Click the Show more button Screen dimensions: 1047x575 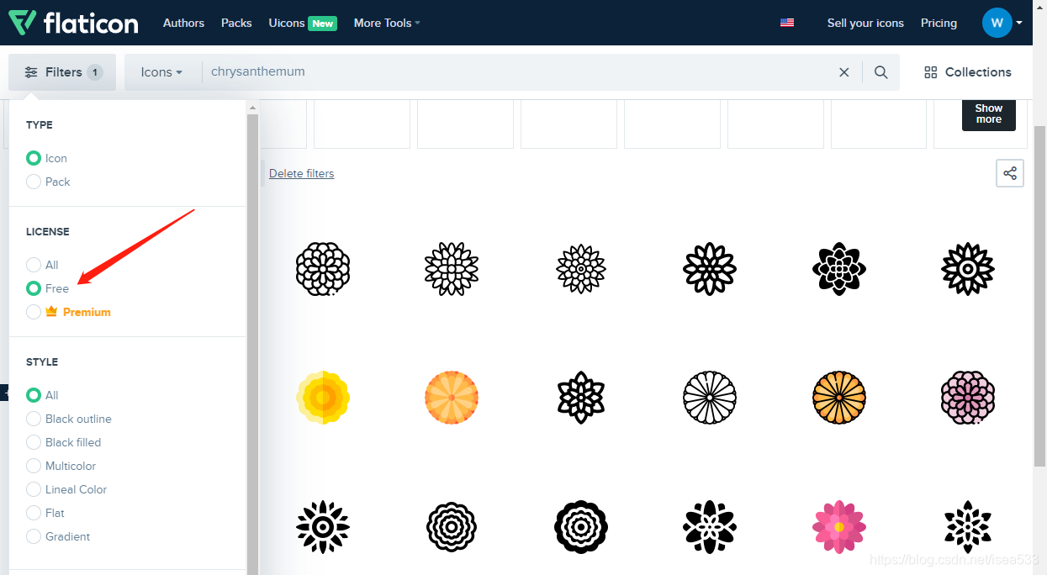point(989,114)
